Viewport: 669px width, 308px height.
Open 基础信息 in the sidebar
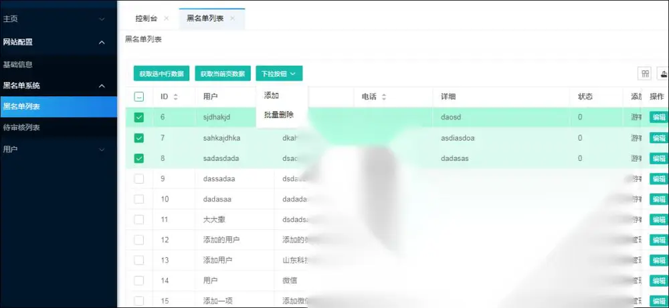tap(58, 65)
